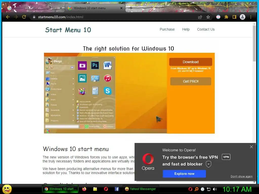Switch to the Google search tab
This screenshot has height=194, width=259.
pyautogui.click(x=34, y=8)
